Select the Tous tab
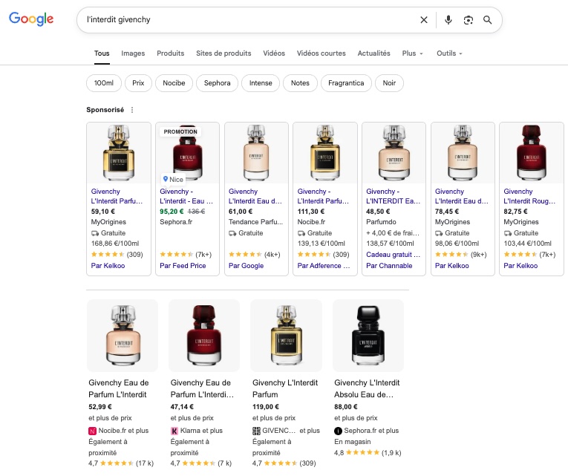The image size is (568, 476). [x=102, y=53]
